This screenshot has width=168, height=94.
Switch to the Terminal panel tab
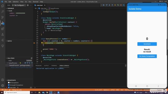[54, 66]
